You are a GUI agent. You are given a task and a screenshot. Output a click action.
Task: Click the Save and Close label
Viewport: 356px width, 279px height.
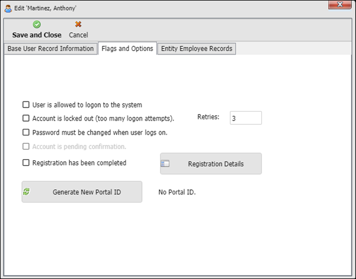(x=37, y=35)
